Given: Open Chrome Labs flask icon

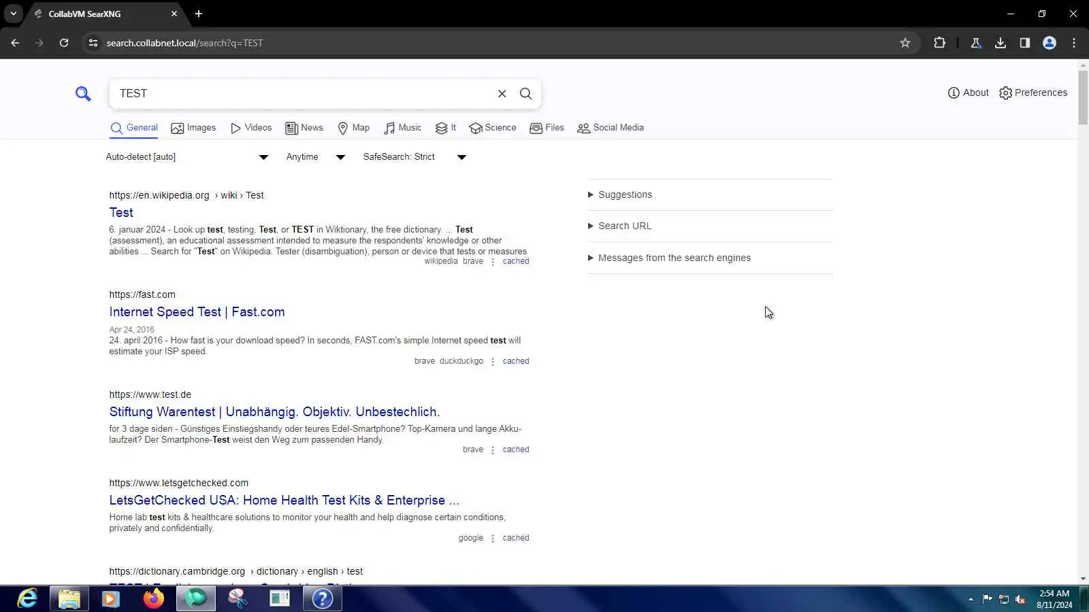Looking at the screenshot, I should [x=976, y=43].
